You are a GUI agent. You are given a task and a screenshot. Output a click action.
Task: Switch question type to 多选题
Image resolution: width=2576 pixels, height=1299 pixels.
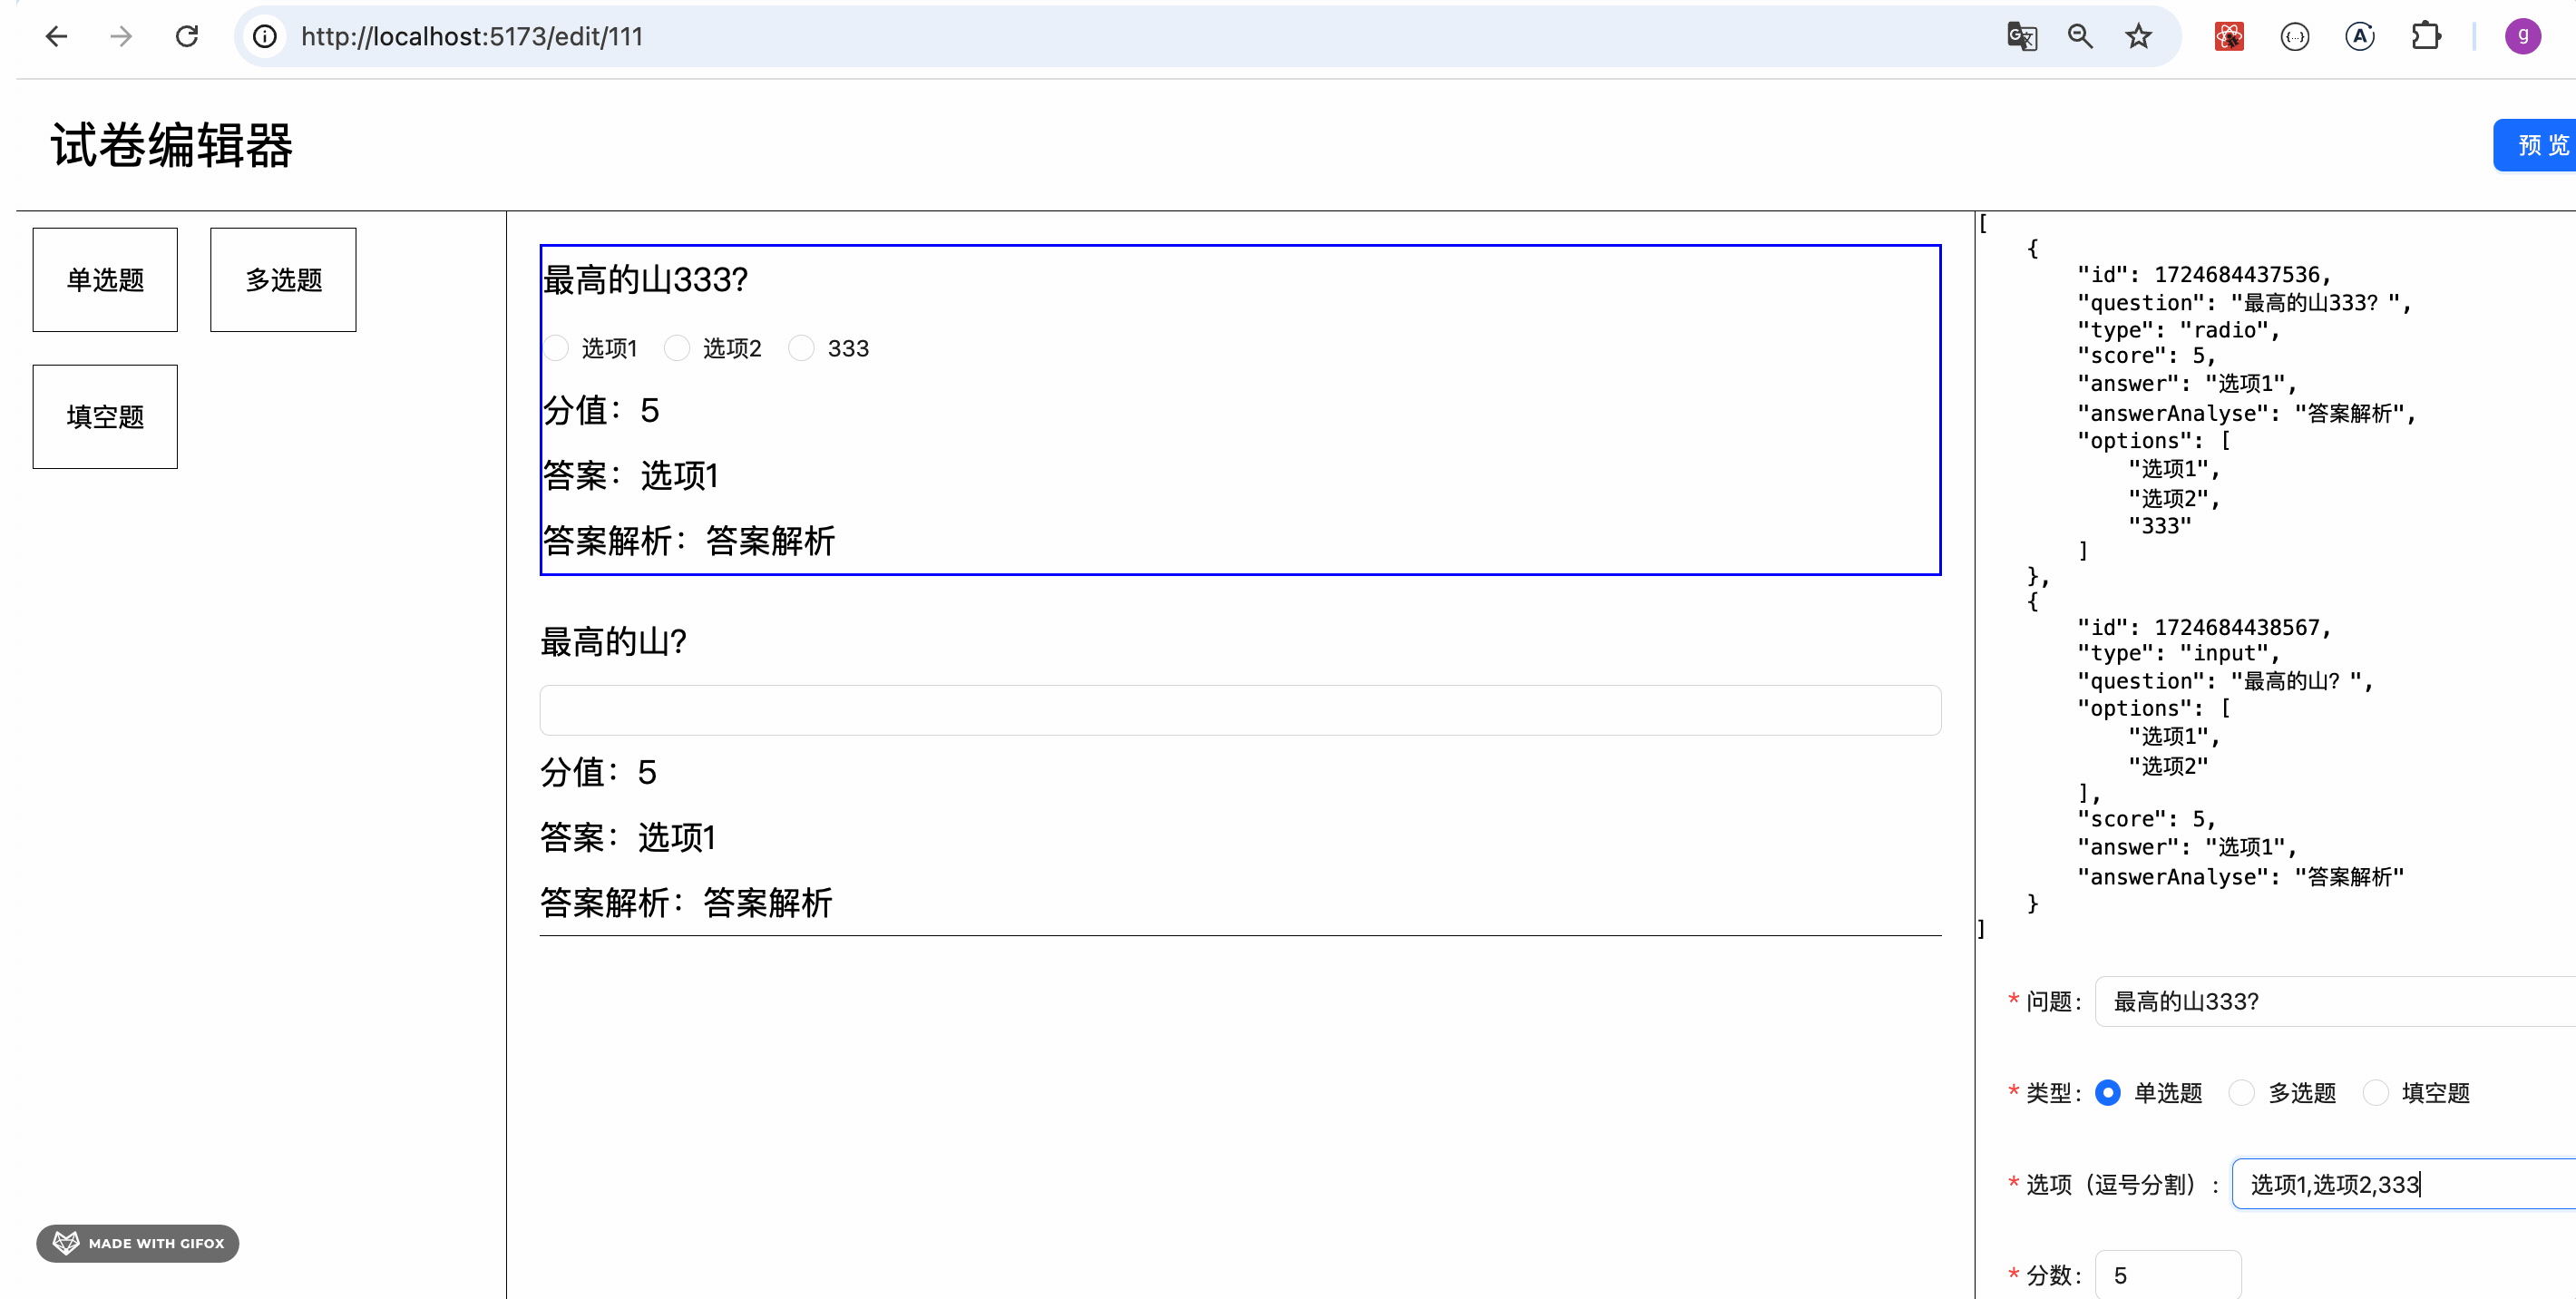(x=2241, y=1093)
